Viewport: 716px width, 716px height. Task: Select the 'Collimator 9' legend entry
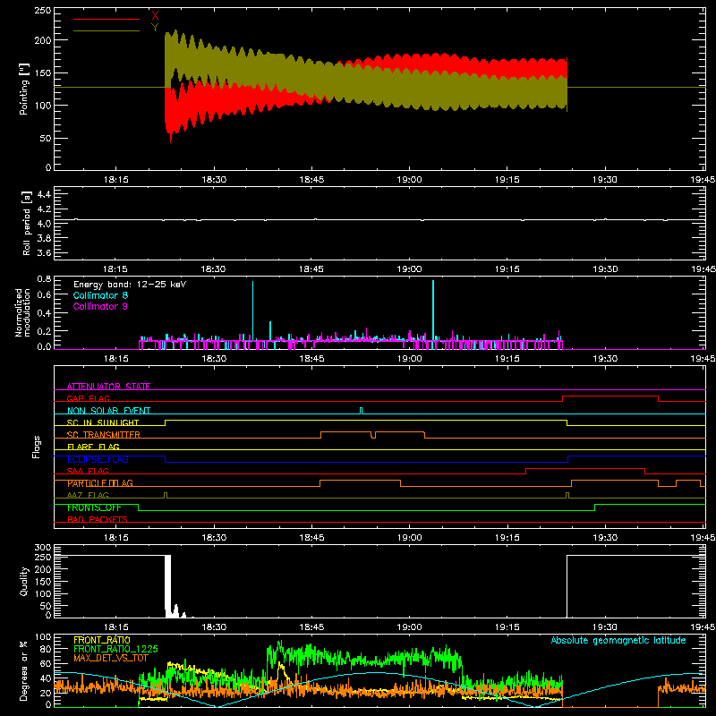tap(100, 306)
